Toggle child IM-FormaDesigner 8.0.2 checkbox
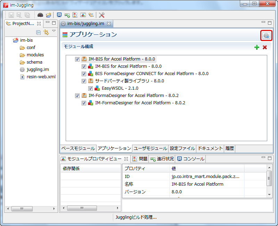 click(x=84, y=103)
